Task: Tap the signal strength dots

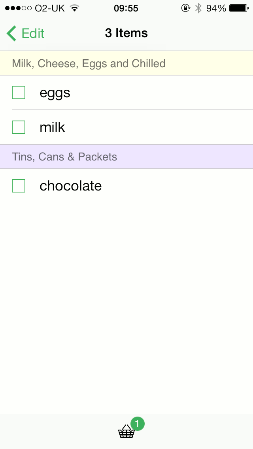Action: click(18, 8)
